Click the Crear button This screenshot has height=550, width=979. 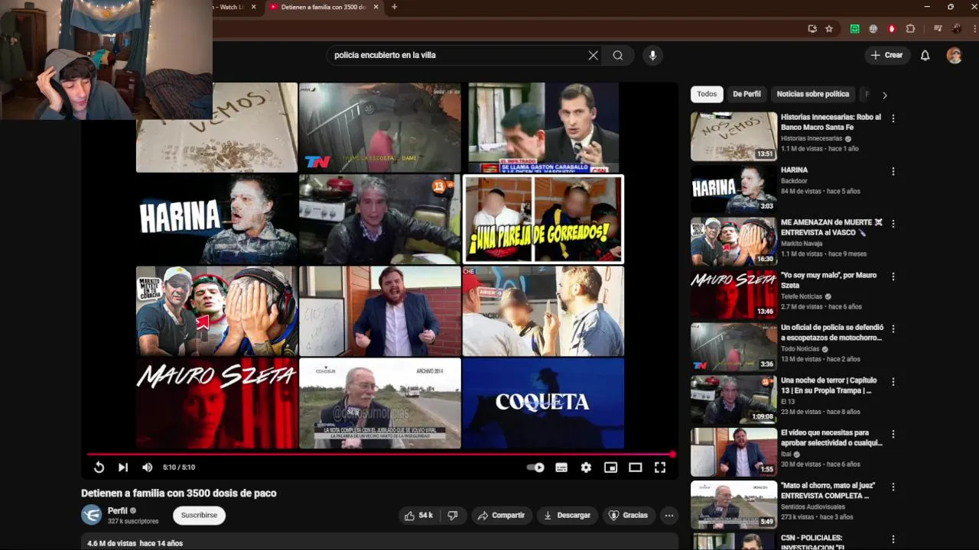tap(886, 55)
